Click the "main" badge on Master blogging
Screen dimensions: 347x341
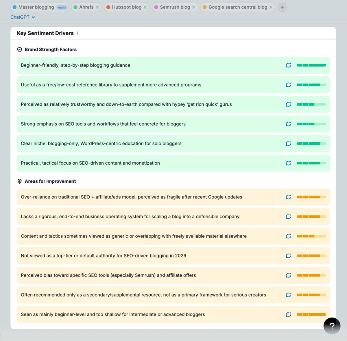point(62,7)
